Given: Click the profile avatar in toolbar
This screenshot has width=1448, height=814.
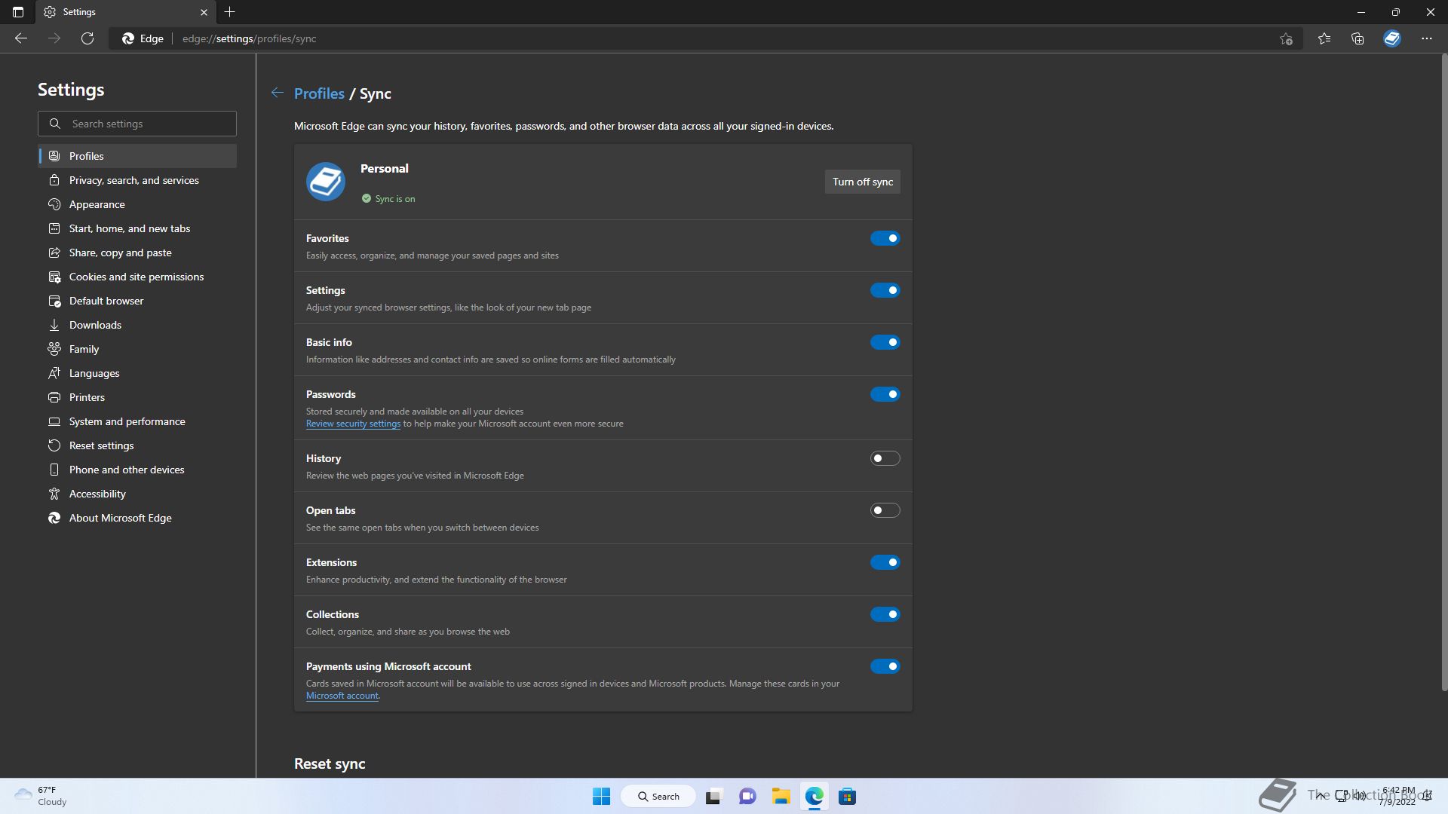Looking at the screenshot, I should pos(1392,38).
